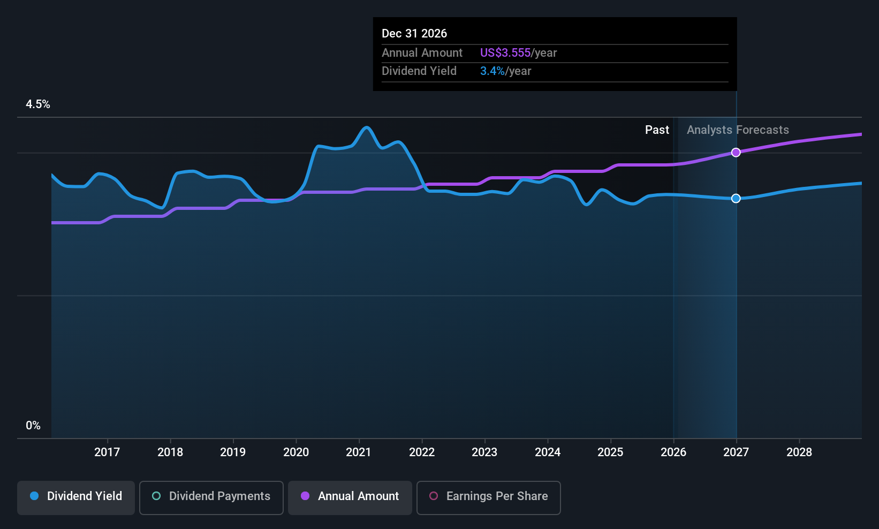Click the 2023 year marker on the timeline
This screenshot has height=529, width=879.
484,452
